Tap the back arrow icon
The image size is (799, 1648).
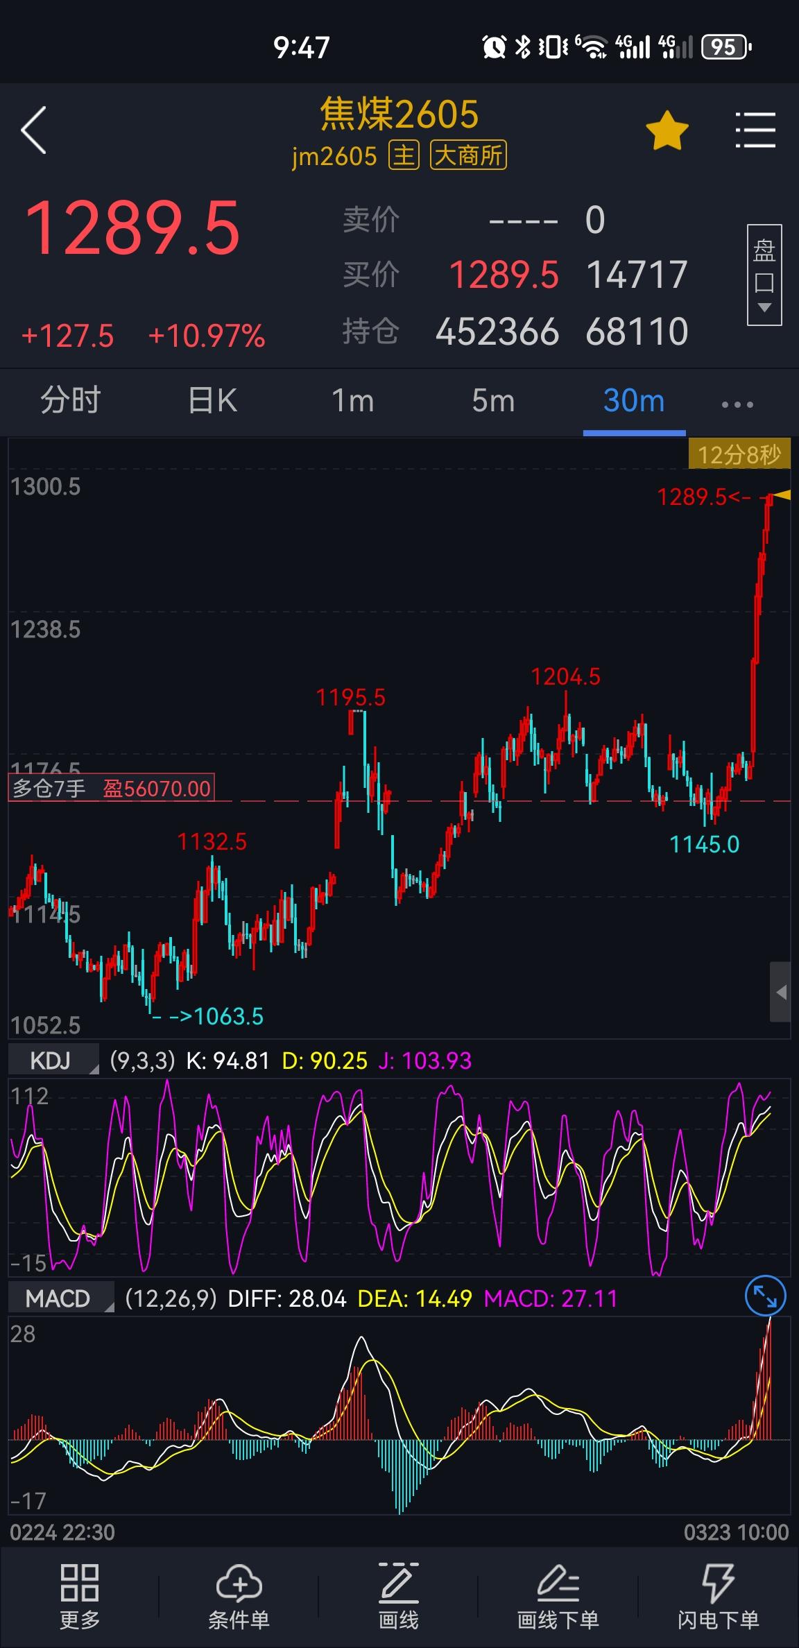click(34, 130)
